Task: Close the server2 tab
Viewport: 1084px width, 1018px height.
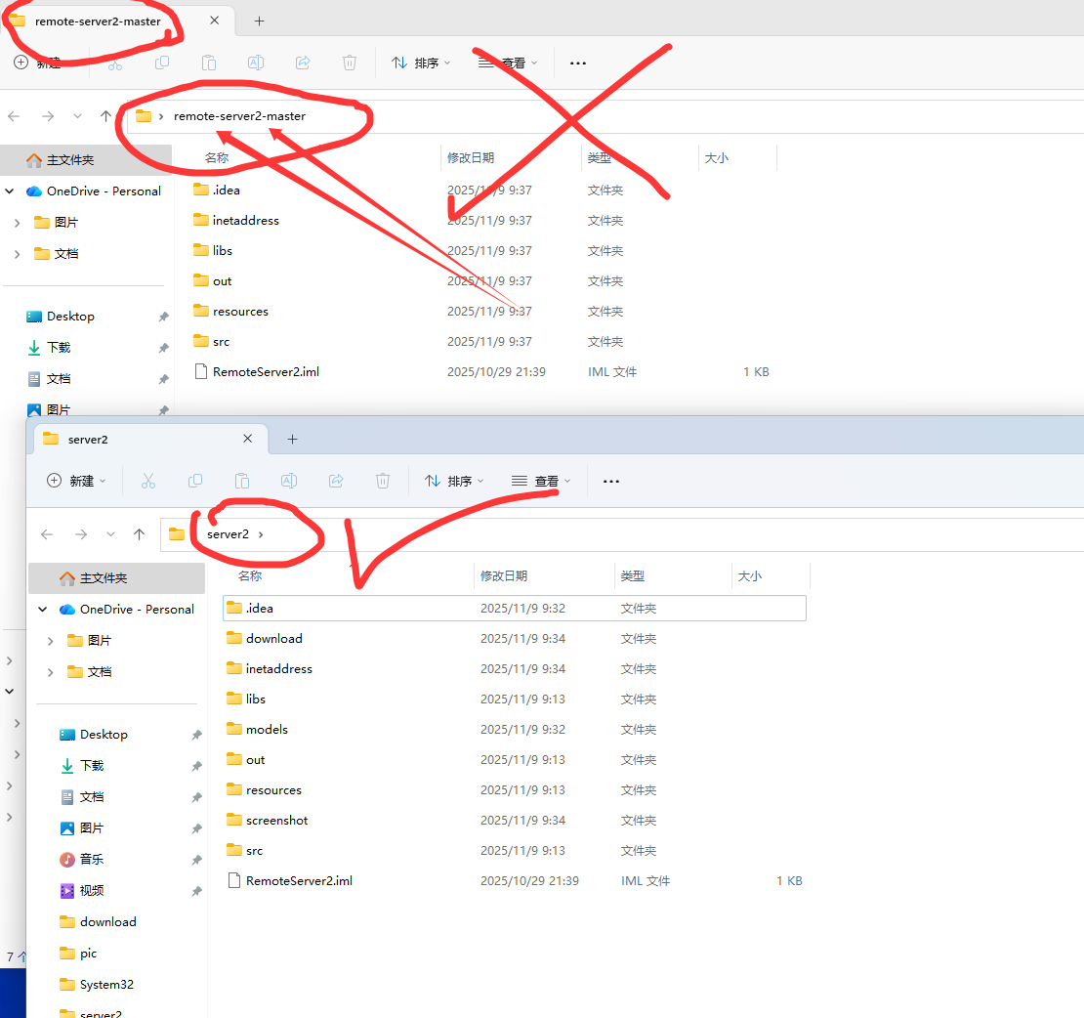Action: (247, 439)
